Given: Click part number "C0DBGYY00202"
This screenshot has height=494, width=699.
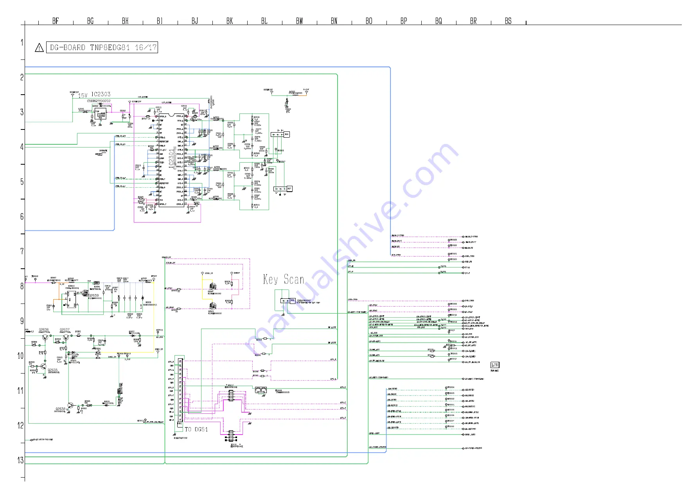Looking at the screenshot, I should [99, 101].
